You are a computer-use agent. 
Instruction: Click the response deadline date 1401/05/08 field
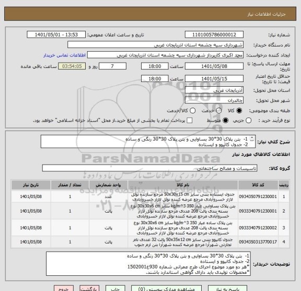click(x=214, y=66)
